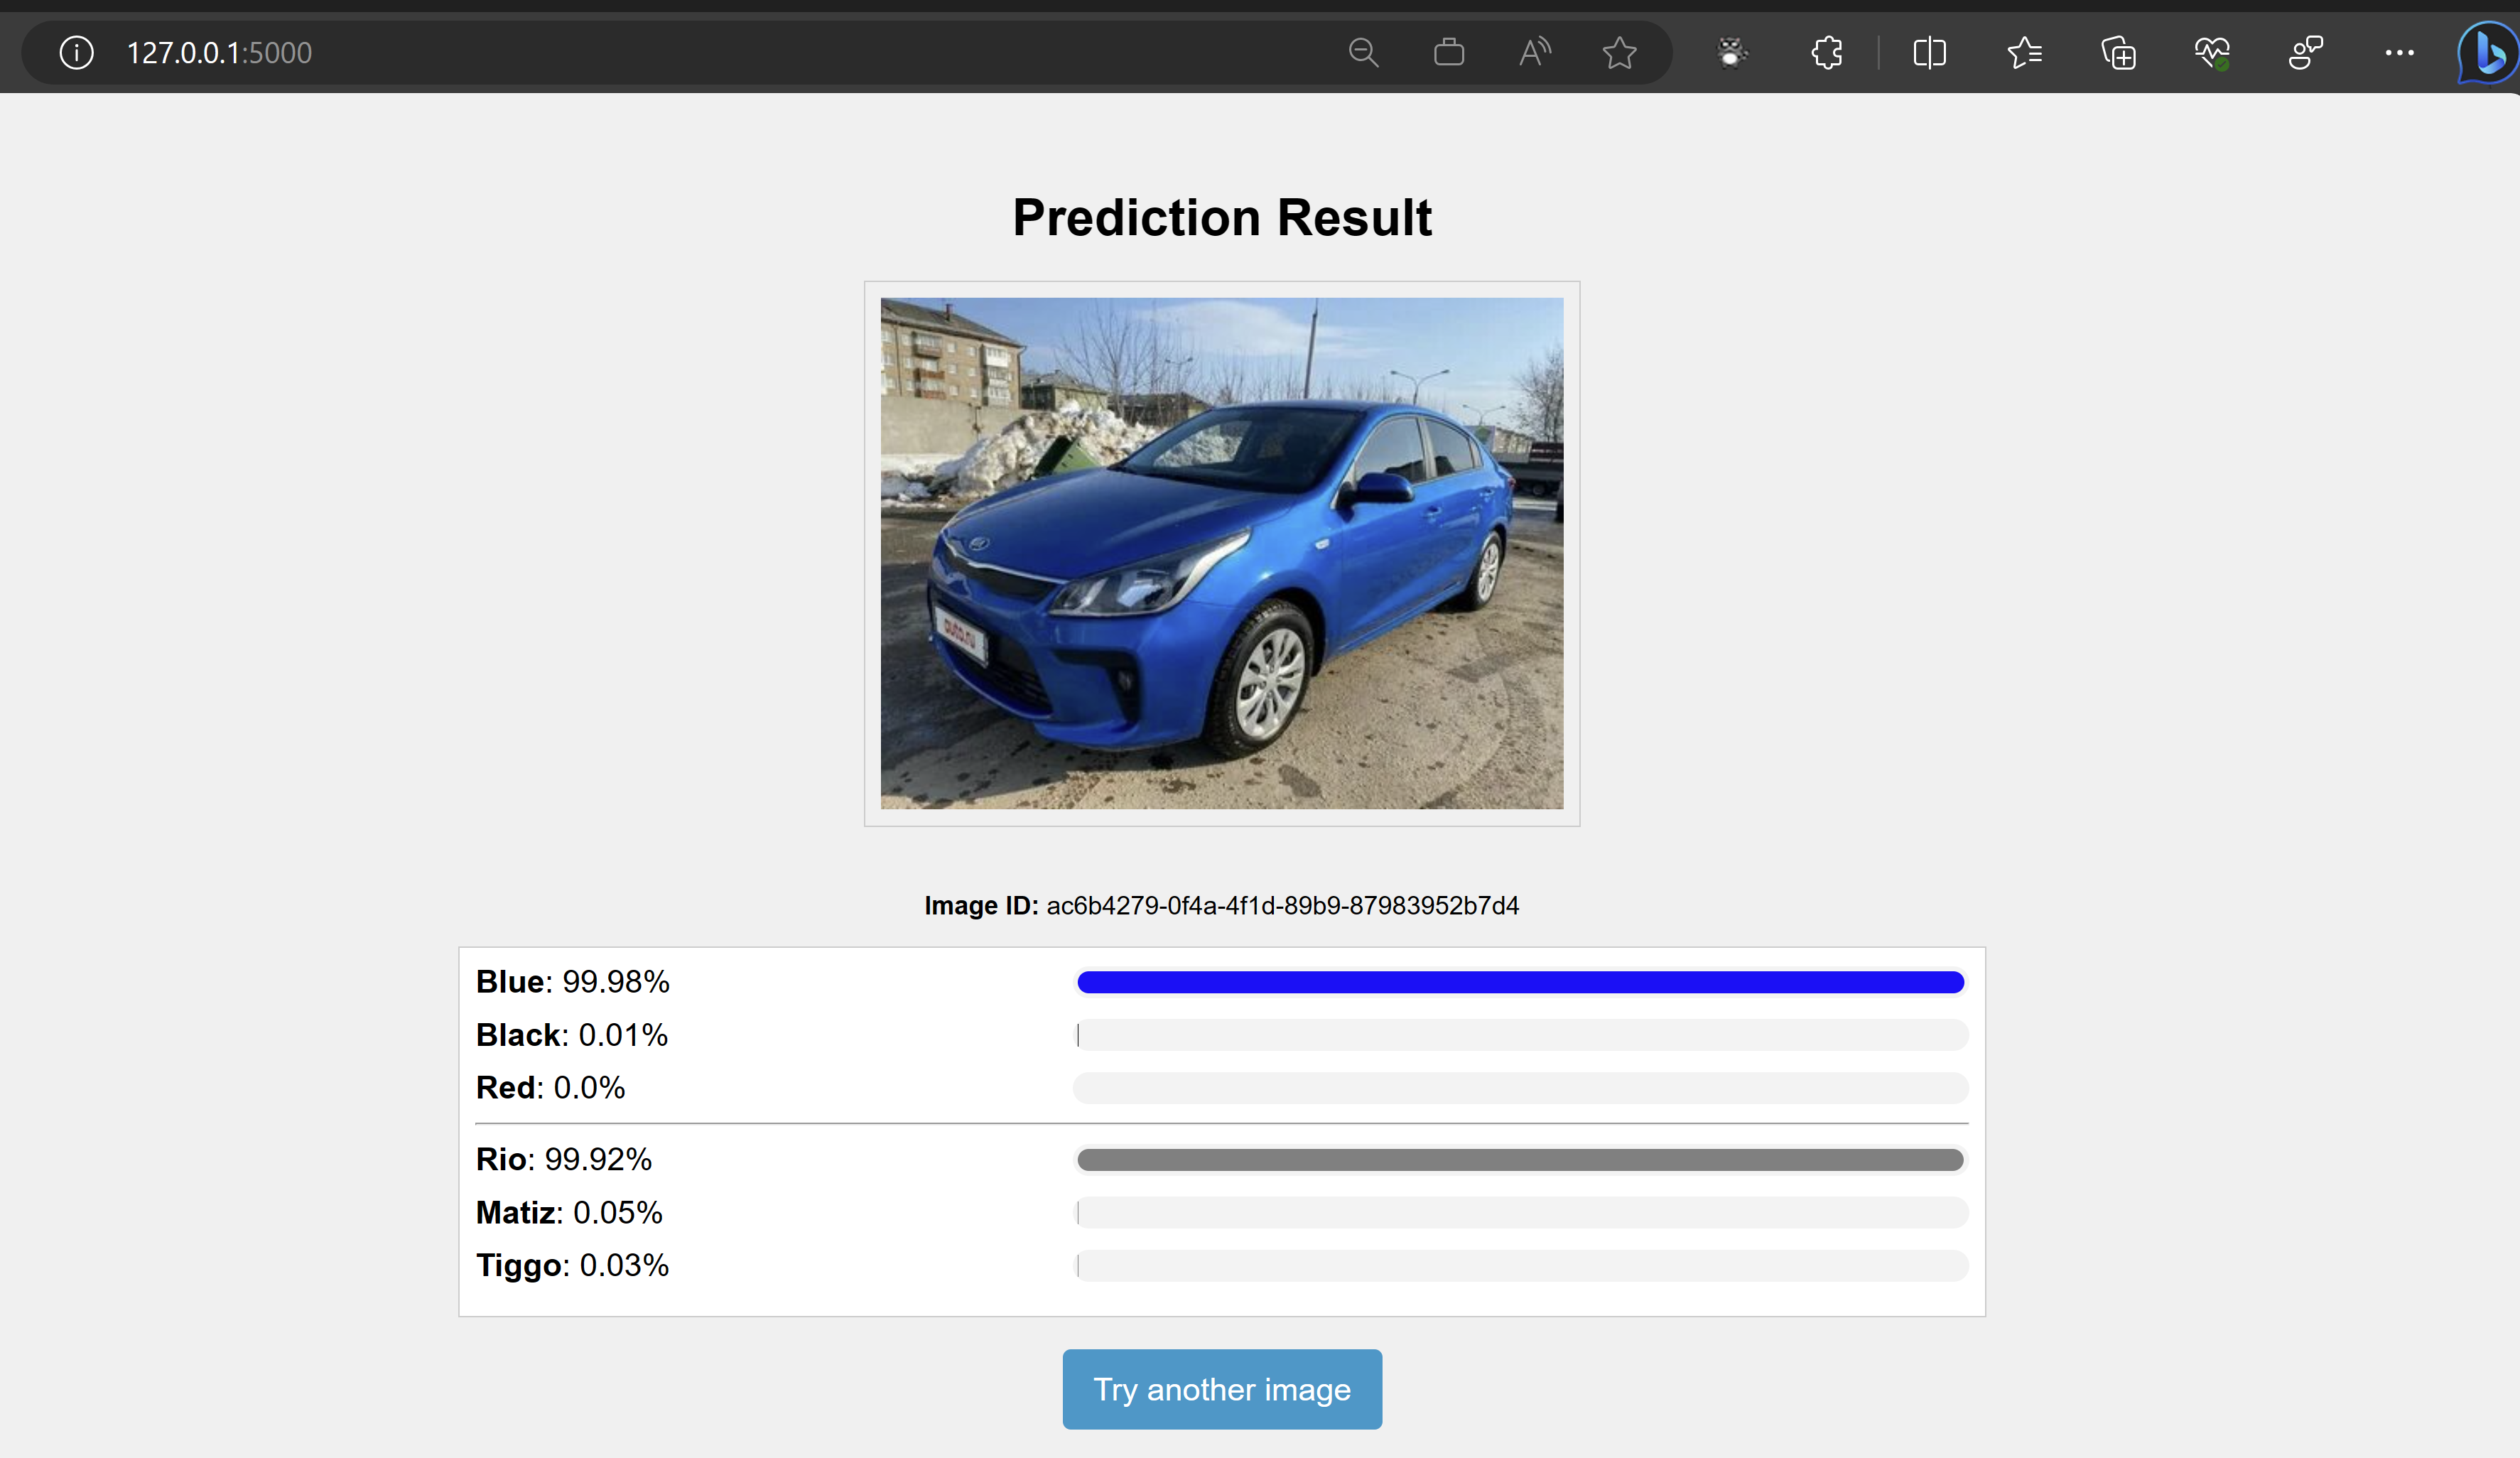Image resolution: width=2520 pixels, height=1458 pixels.
Task: Click the blue car image thumbnail
Action: [x=1221, y=553]
